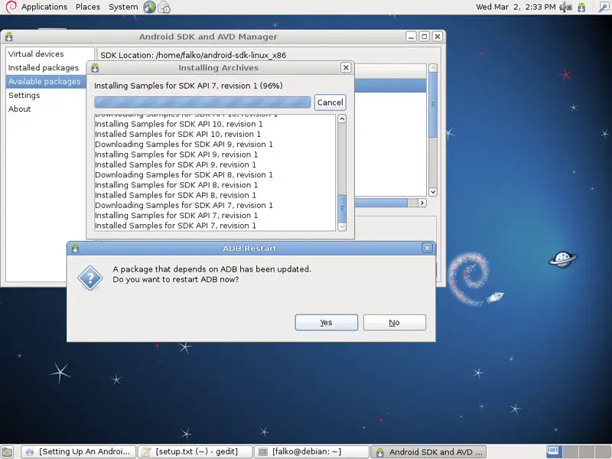Click the installation progress bar

[x=202, y=103]
